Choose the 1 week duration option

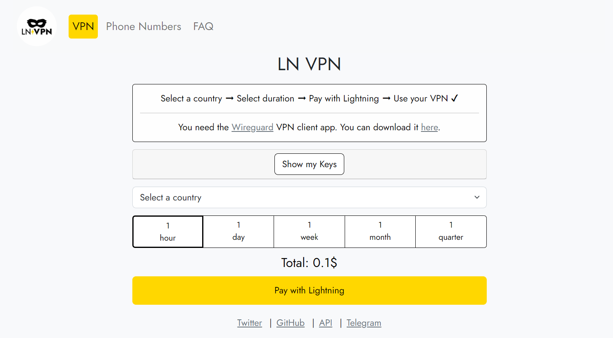click(x=309, y=232)
